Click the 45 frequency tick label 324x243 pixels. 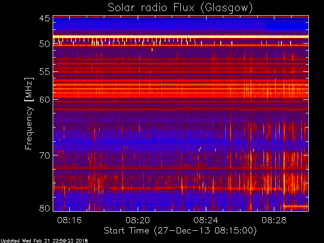pos(45,18)
